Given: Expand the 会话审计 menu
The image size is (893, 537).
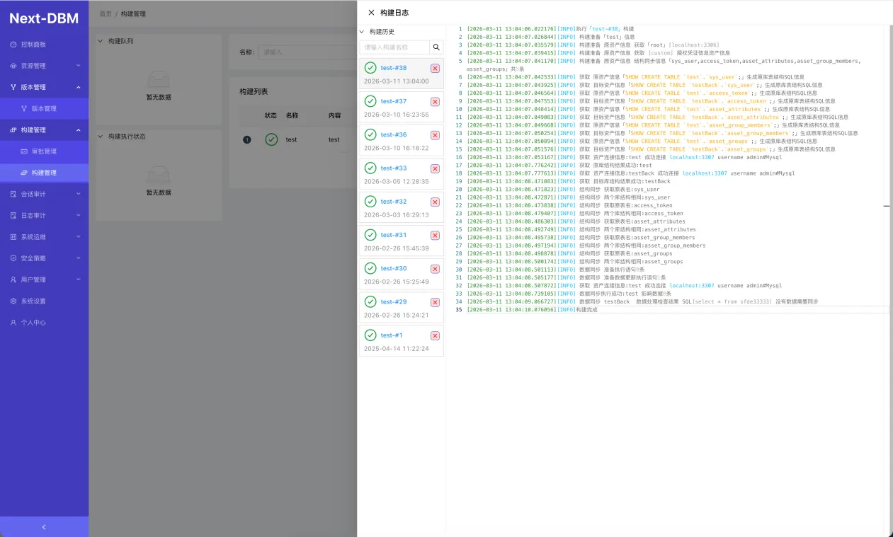Looking at the screenshot, I should 44,194.
